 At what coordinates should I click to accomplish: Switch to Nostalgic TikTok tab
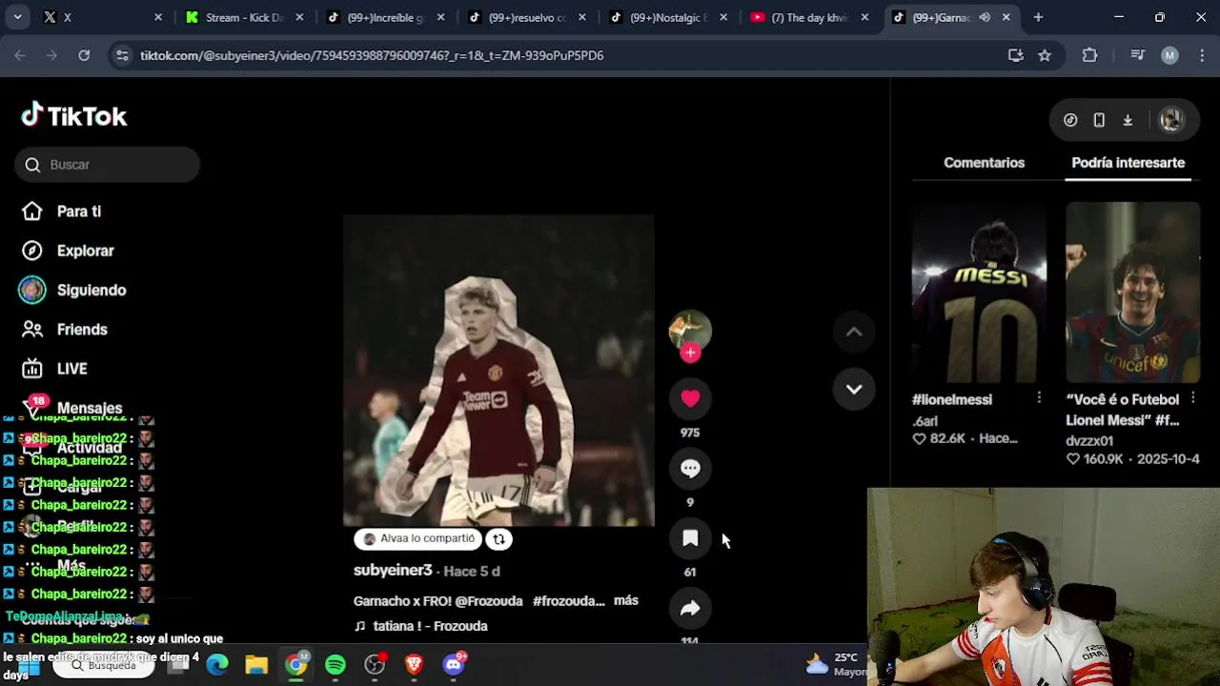[x=668, y=17]
